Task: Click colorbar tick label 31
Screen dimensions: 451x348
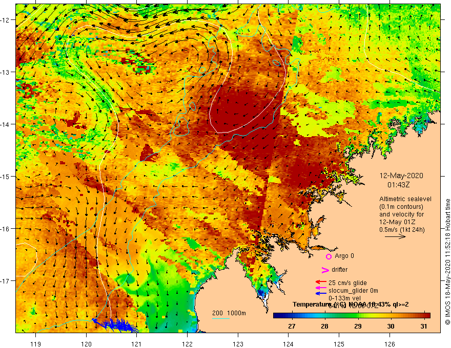Action: [424, 327]
